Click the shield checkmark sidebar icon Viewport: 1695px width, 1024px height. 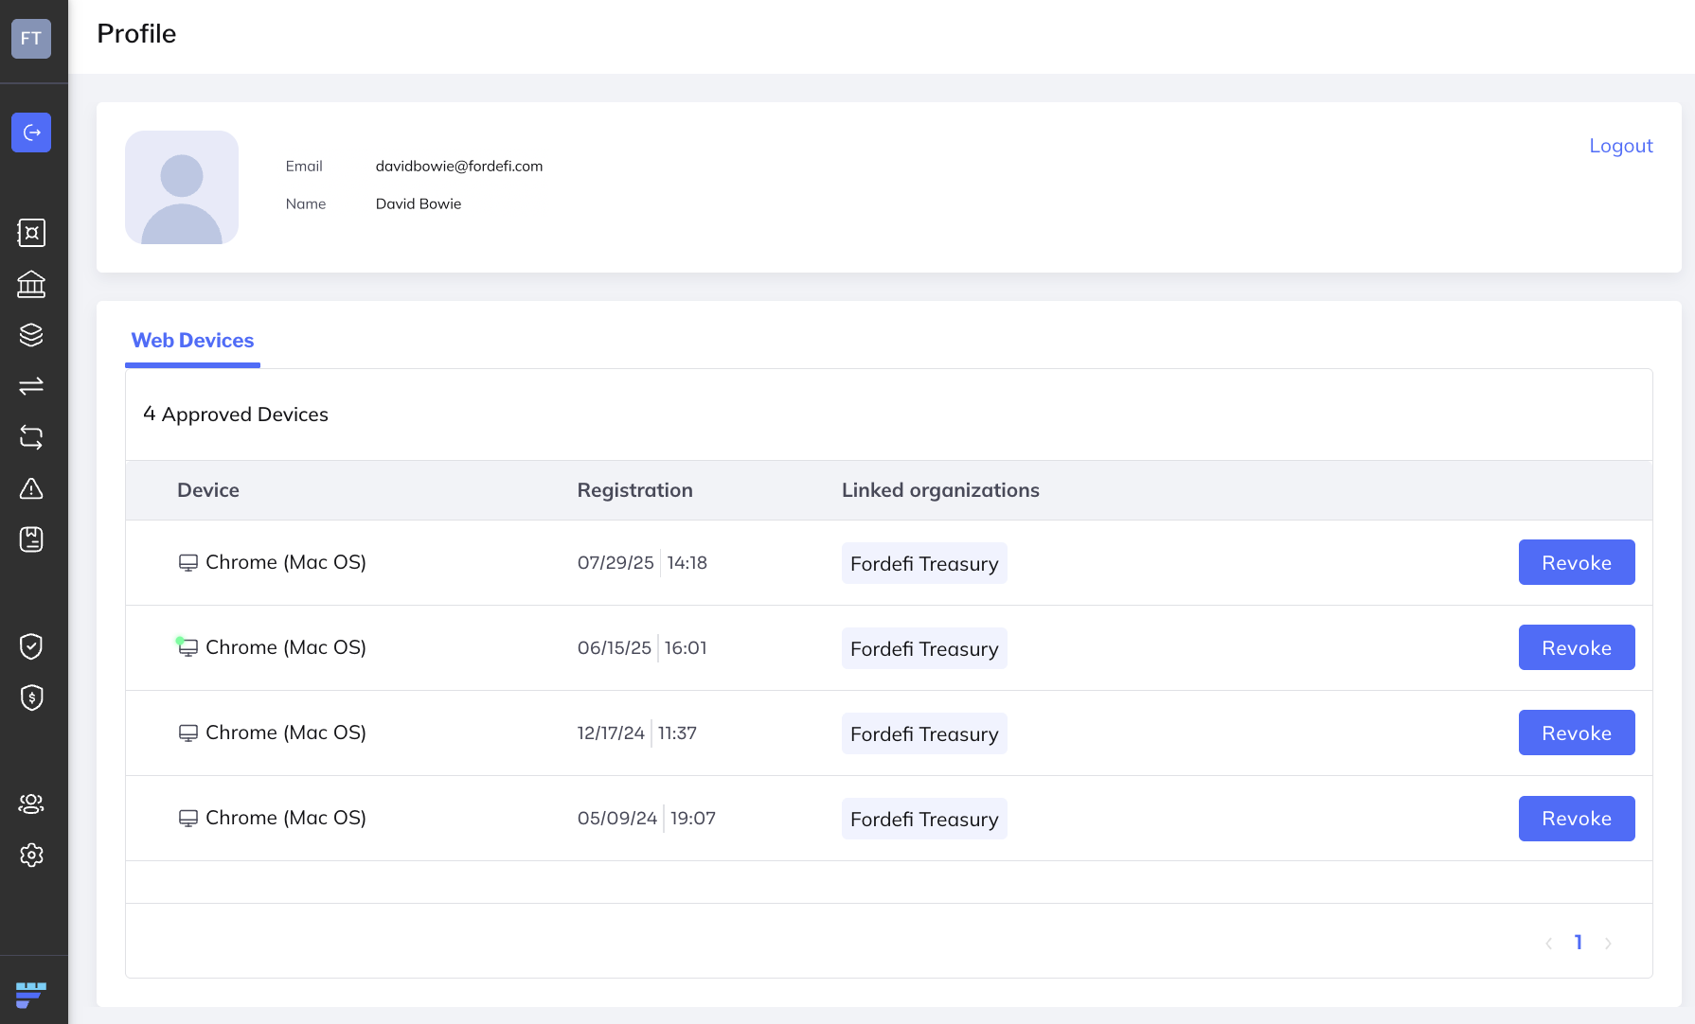(x=31, y=646)
